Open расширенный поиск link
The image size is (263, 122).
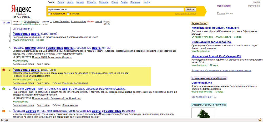click(x=185, y=14)
